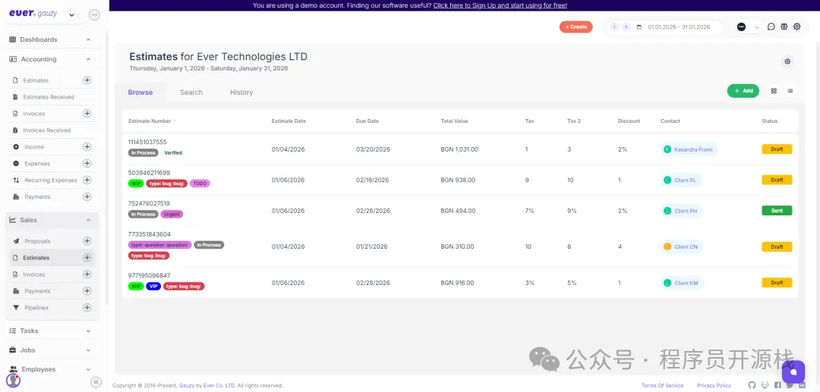Click the Sent status badge
This screenshot has width=820, height=392.
point(777,211)
